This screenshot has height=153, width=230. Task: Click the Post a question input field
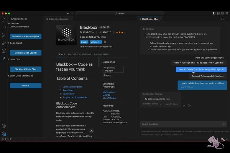183,124
